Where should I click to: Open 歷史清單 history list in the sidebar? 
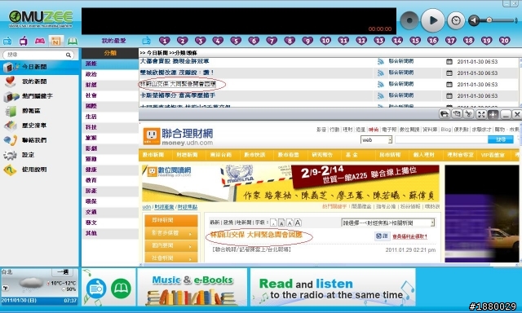coord(40,126)
